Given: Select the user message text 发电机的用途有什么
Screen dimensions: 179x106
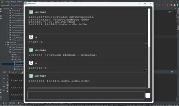Looking at the screenshot, I should 37,68.
